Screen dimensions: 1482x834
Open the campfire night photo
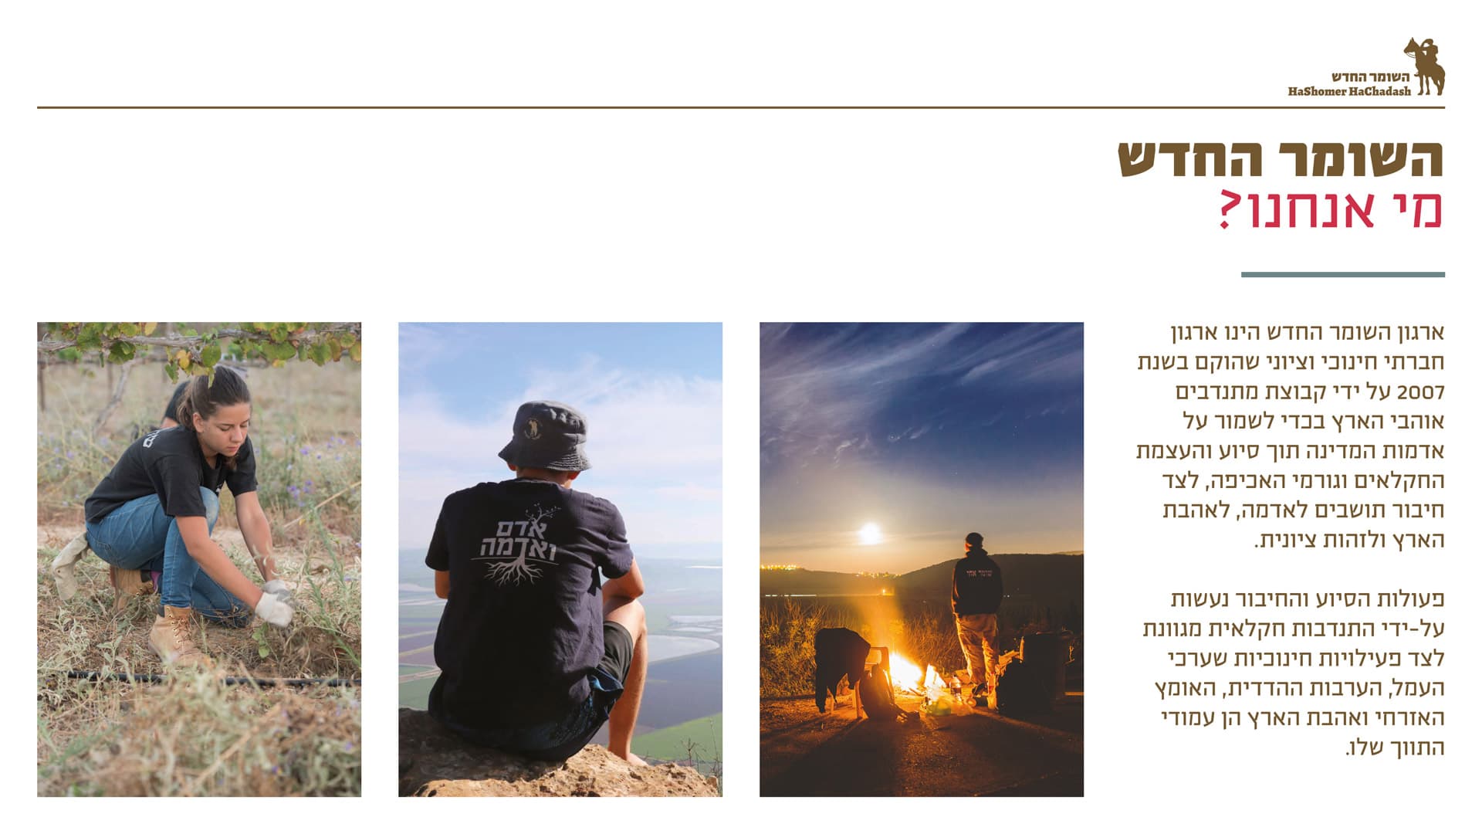coord(922,559)
